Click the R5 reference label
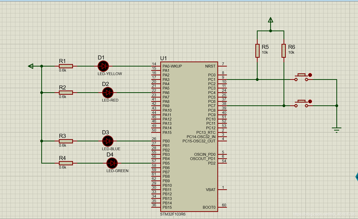Screen dimensions: 358x219 [265, 47]
